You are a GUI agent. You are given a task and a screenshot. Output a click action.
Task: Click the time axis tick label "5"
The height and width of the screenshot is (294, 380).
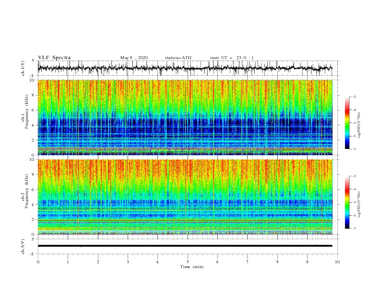click(188, 262)
